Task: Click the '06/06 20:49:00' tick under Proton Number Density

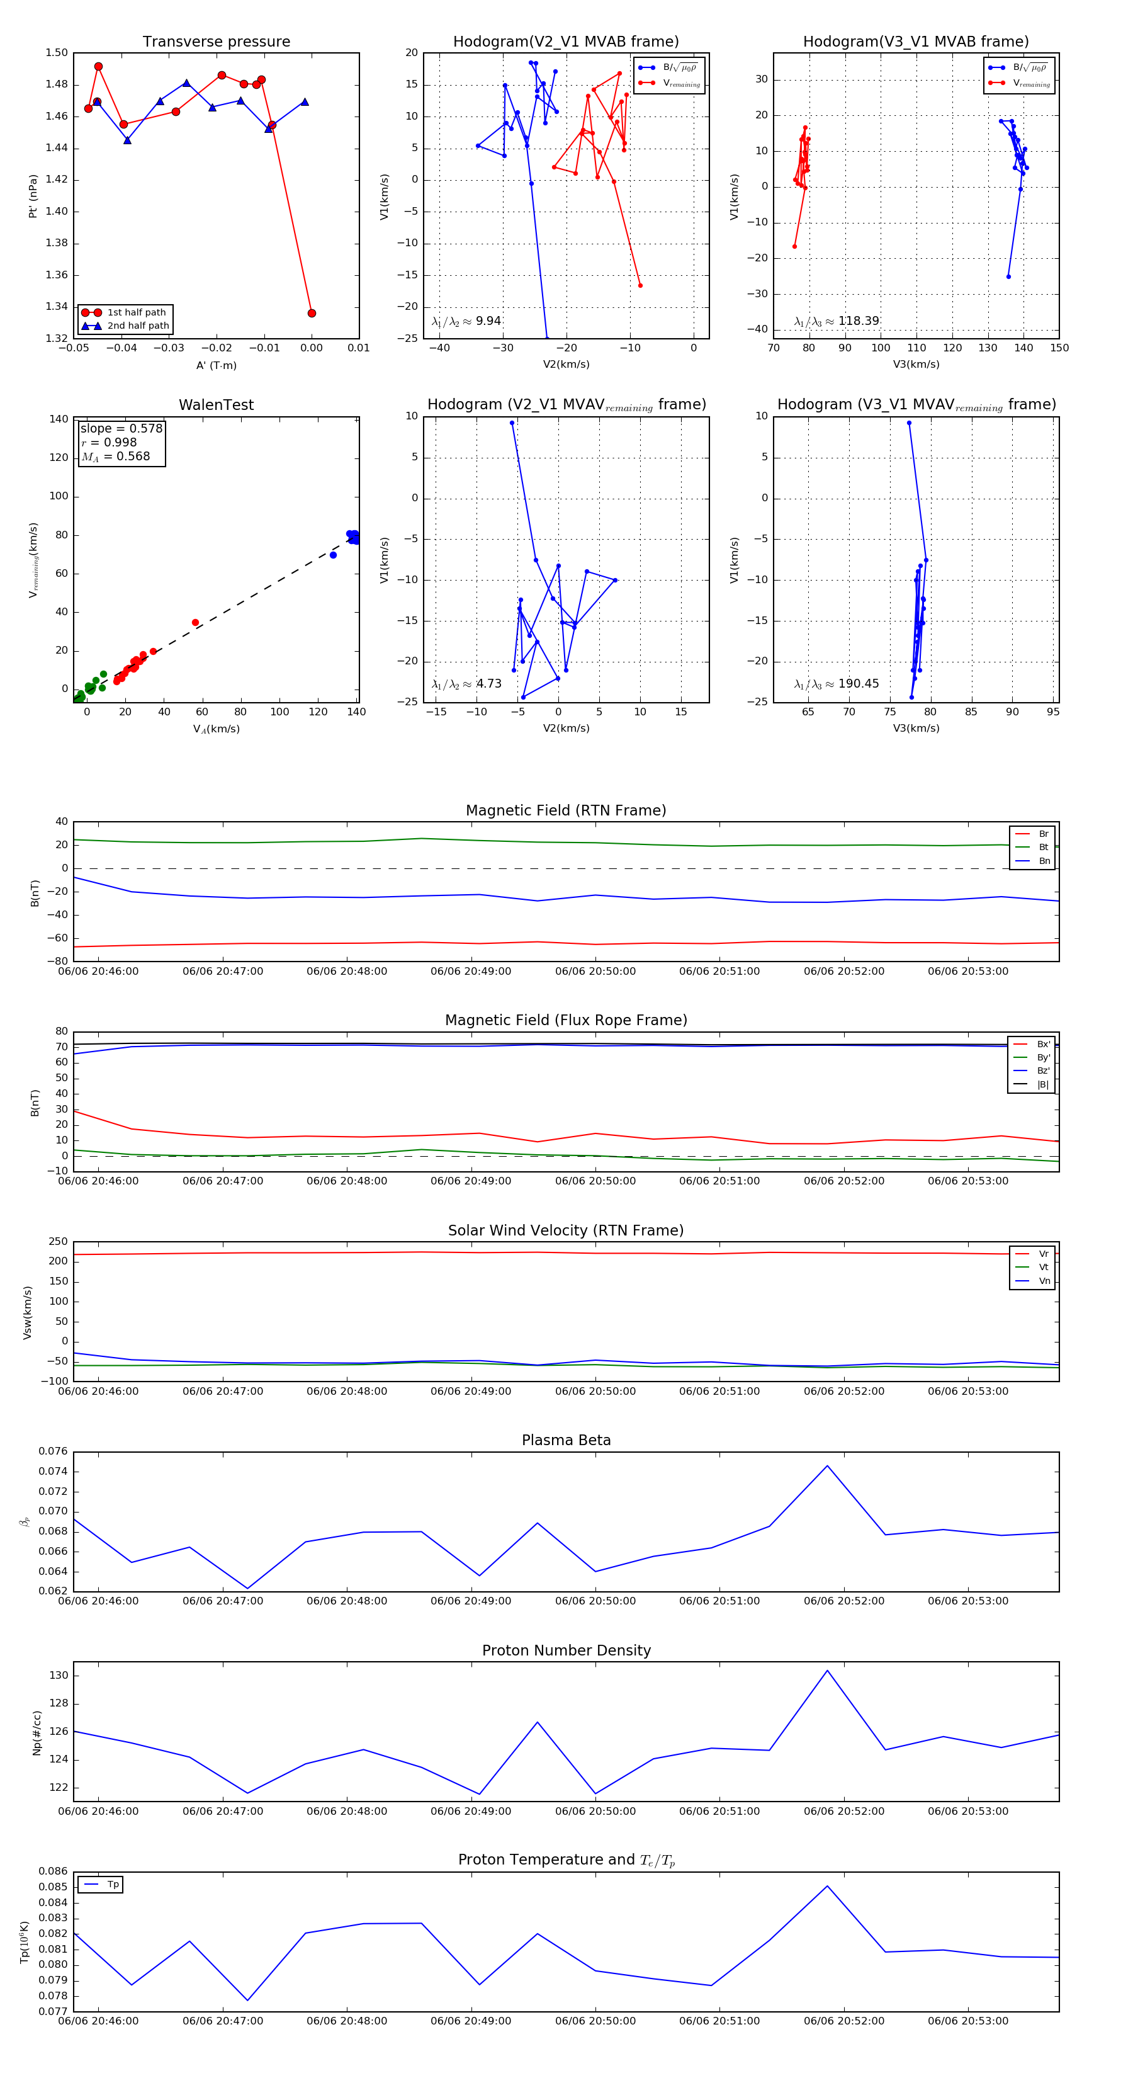Action: (471, 1811)
